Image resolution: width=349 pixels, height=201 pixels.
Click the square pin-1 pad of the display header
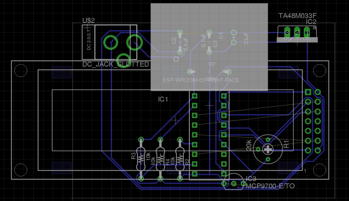tap(308, 92)
